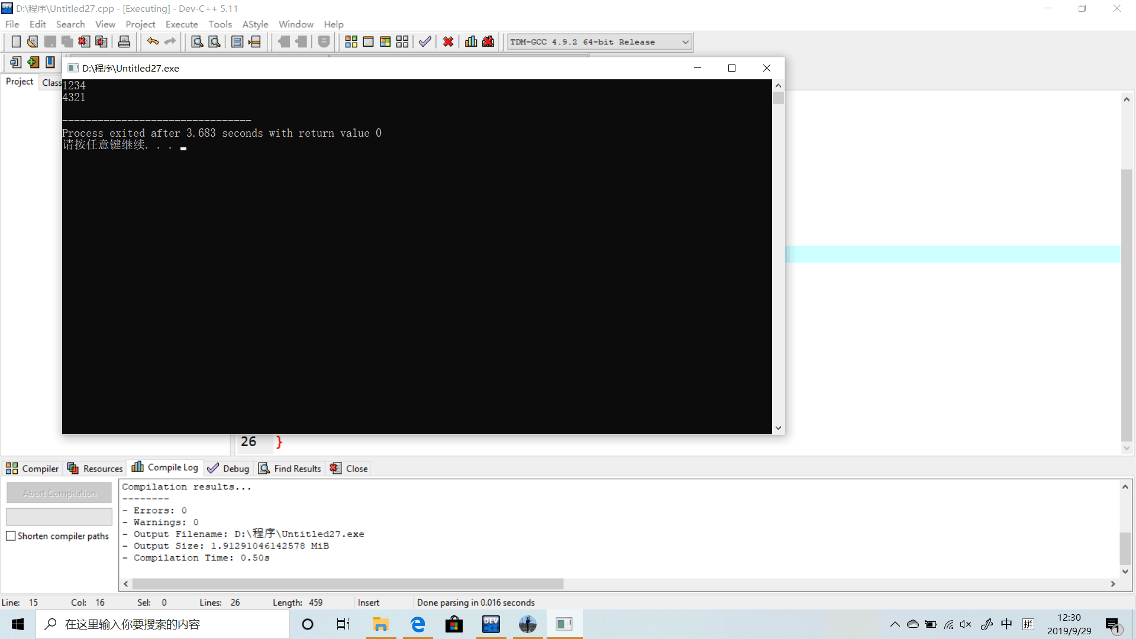This screenshot has width=1136, height=639.
Task: Click the Syntax Check checkmark icon
Action: coord(425,41)
